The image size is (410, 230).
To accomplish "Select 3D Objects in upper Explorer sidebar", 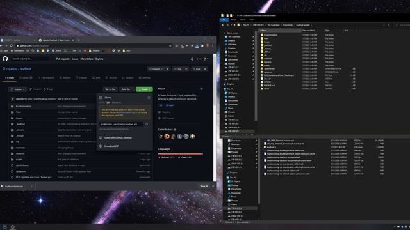I will [232, 93].
